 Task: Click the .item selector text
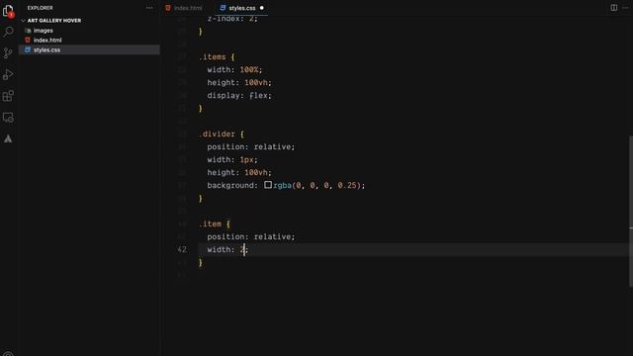(210, 224)
